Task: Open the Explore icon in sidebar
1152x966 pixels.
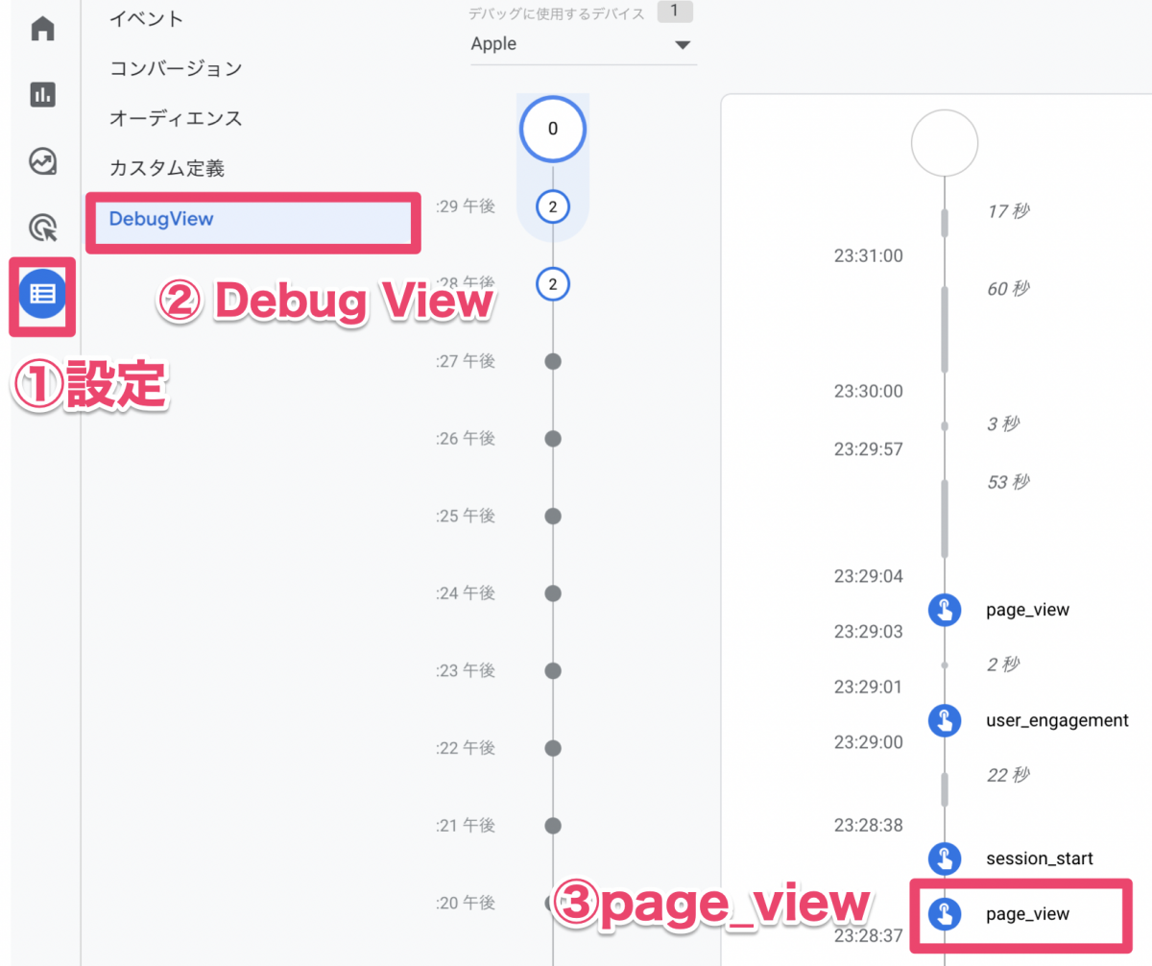Action: [43, 161]
